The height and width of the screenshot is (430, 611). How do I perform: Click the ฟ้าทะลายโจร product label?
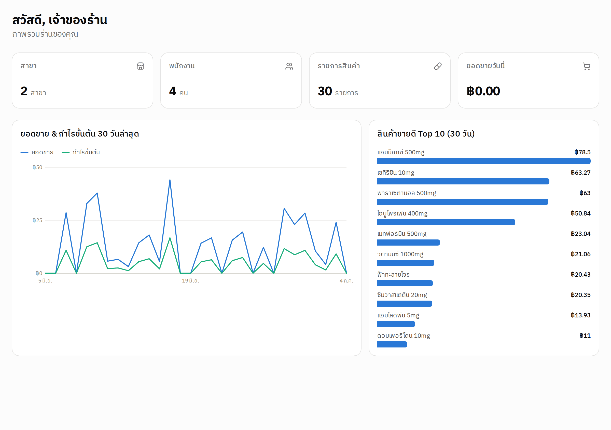coord(393,275)
